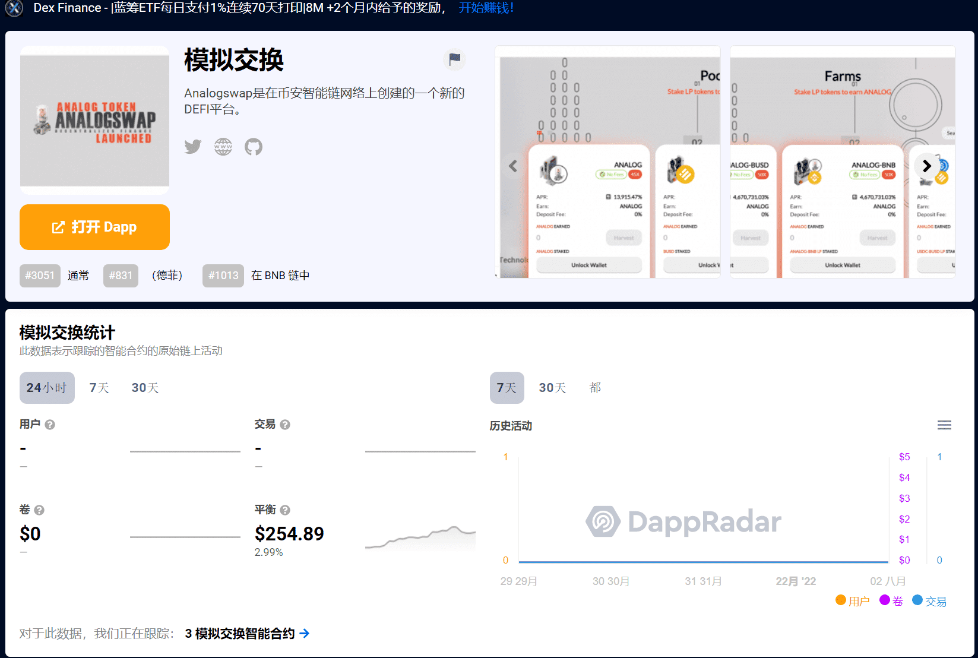Click the 02 八月 axis label
Screen dimensions: 978x658
coord(888,581)
